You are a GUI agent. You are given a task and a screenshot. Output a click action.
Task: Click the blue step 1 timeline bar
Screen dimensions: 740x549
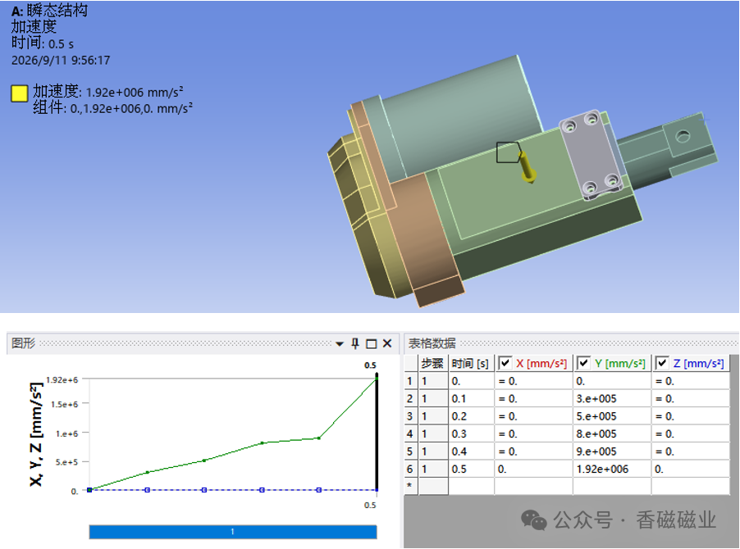233,532
